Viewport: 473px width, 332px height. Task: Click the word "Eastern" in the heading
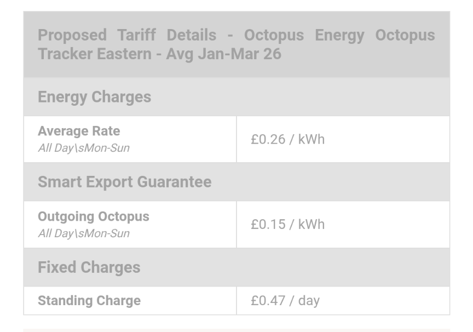coord(124,54)
